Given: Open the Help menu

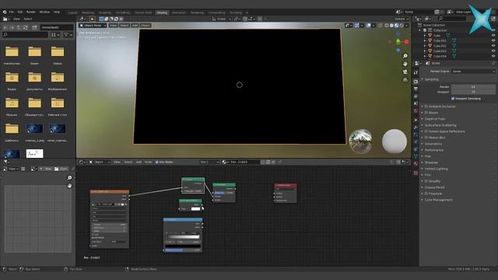Looking at the screenshot, I should pyautogui.click(x=57, y=12).
